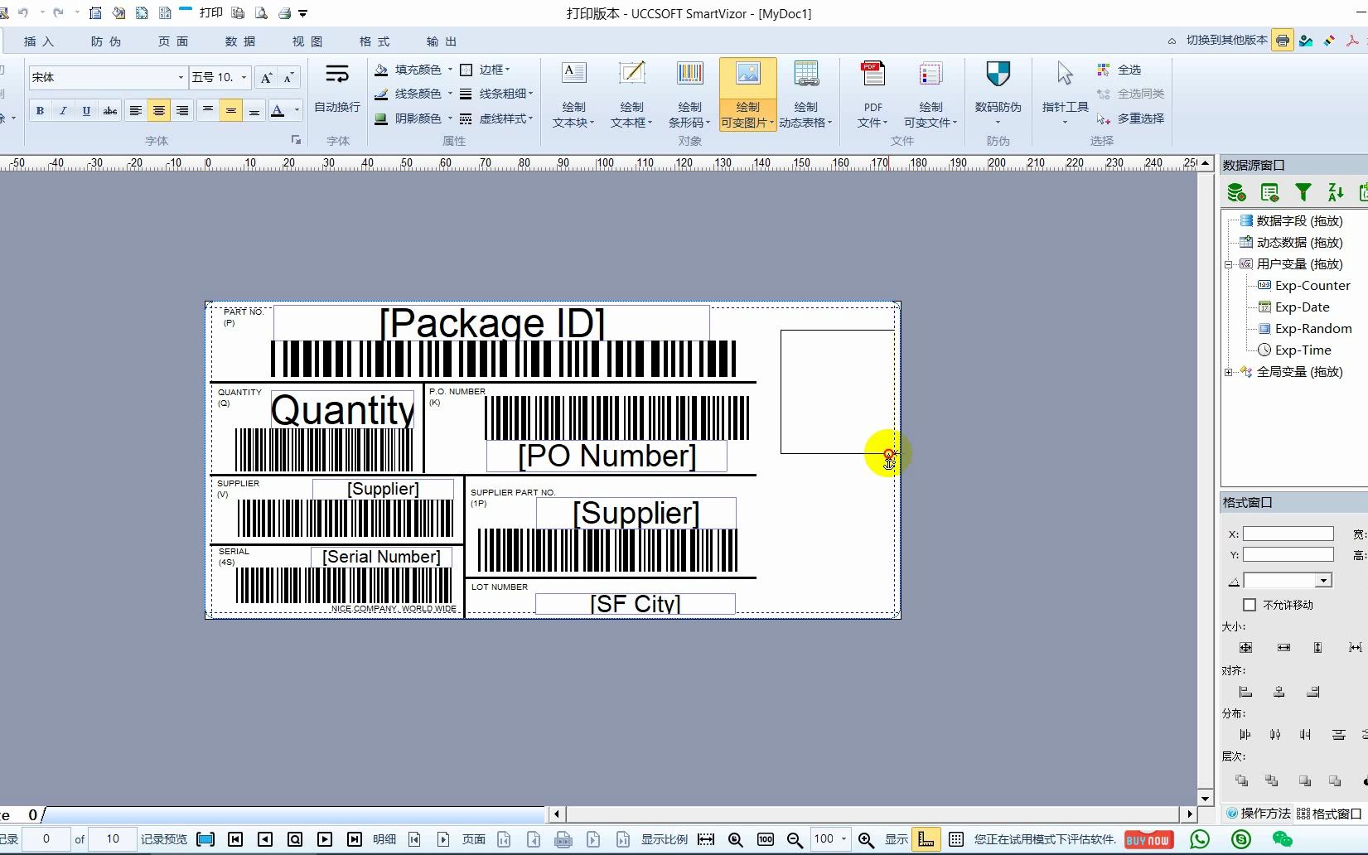Go to the previous record
The image size is (1368, 855).
pyautogui.click(x=265, y=839)
